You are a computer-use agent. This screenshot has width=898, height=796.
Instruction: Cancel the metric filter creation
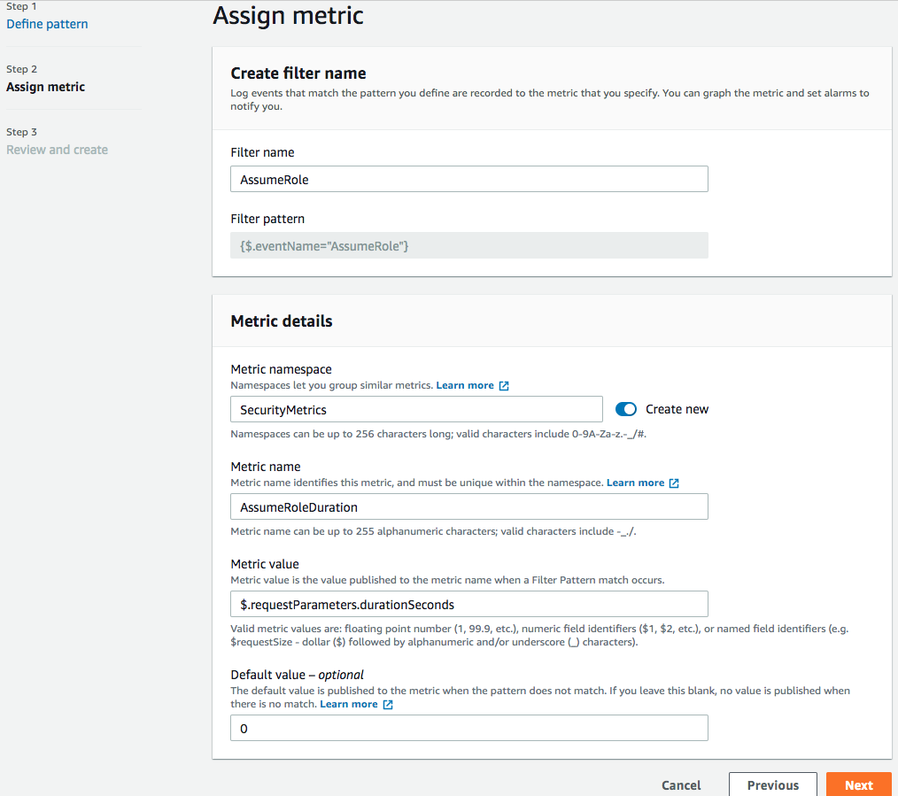[680, 785]
